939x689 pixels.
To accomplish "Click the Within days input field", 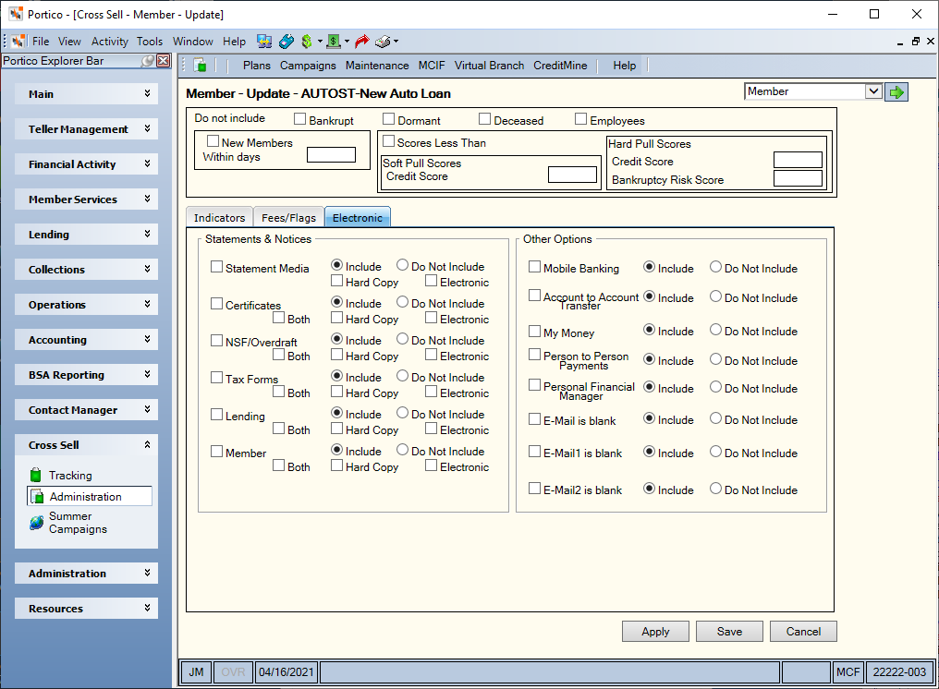I will point(331,155).
